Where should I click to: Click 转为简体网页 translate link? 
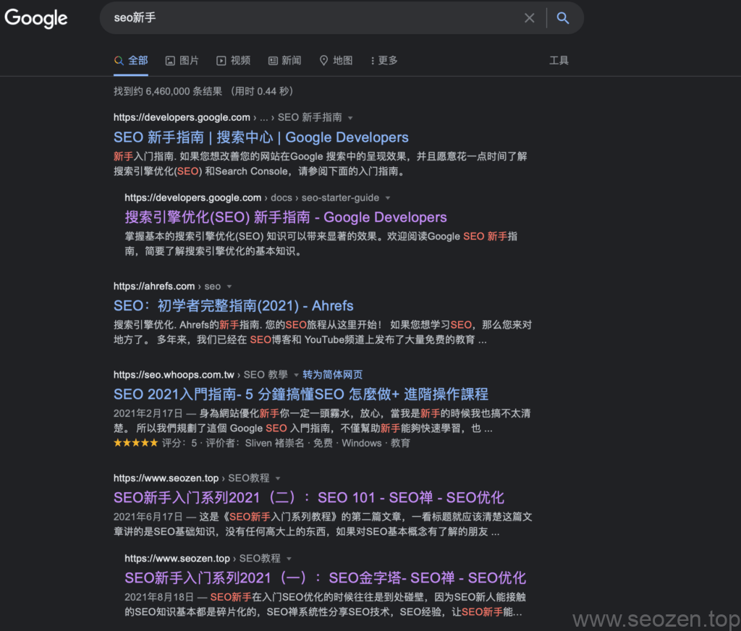[x=332, y=375]
